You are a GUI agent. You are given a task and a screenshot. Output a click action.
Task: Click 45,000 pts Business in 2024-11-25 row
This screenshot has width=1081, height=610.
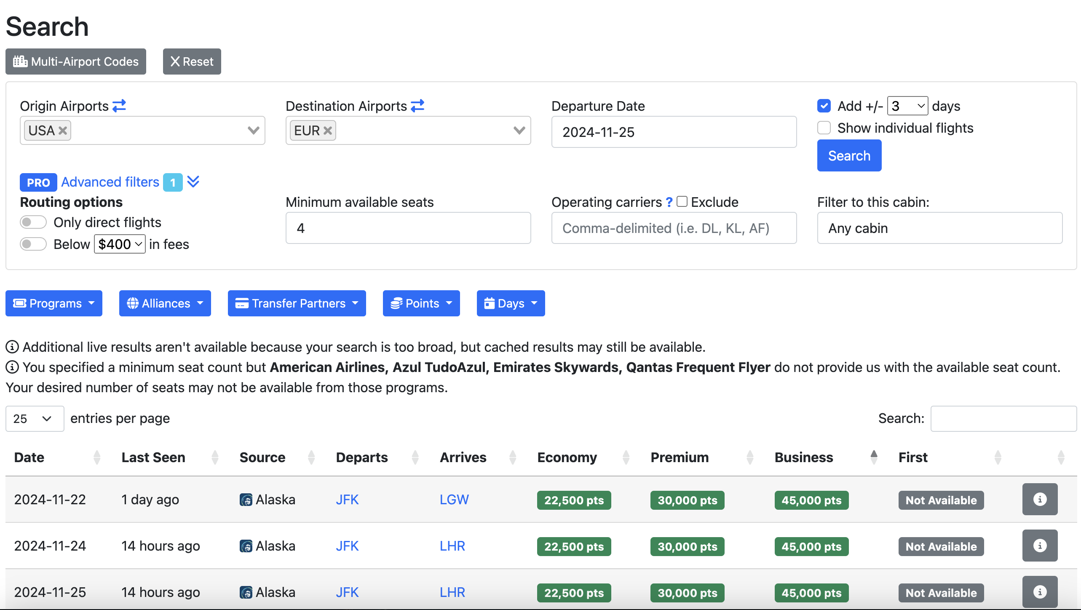pyautogui.click(x=811, y=593)
